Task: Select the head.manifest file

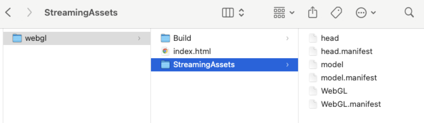Action: coord(347,51)
